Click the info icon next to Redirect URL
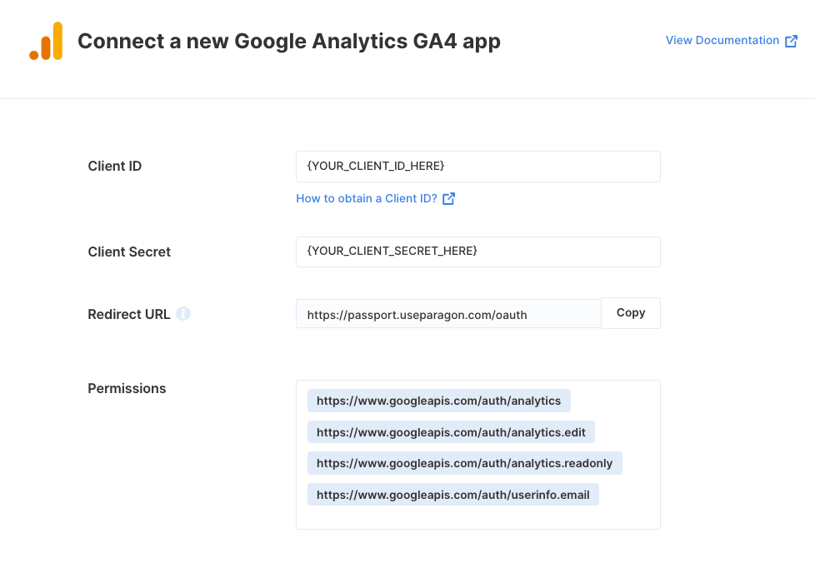The height and width of the screenshot is (573, 815). [x=183, y=314]
